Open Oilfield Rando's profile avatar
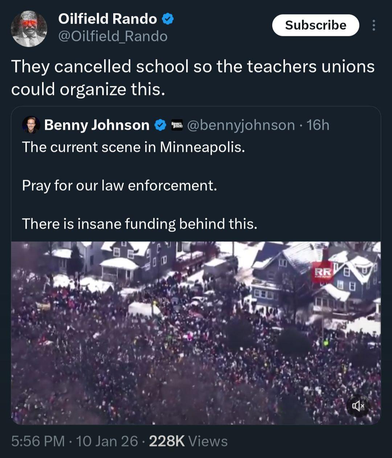 point(29,29)
